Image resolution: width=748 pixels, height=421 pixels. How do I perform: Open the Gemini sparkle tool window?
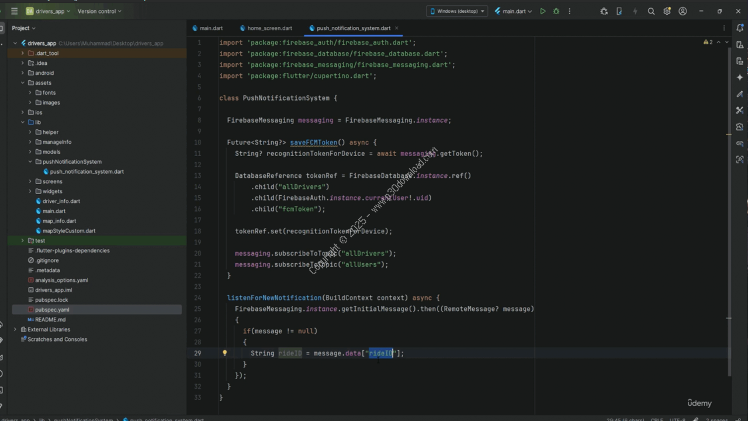[x=740, y=77]
